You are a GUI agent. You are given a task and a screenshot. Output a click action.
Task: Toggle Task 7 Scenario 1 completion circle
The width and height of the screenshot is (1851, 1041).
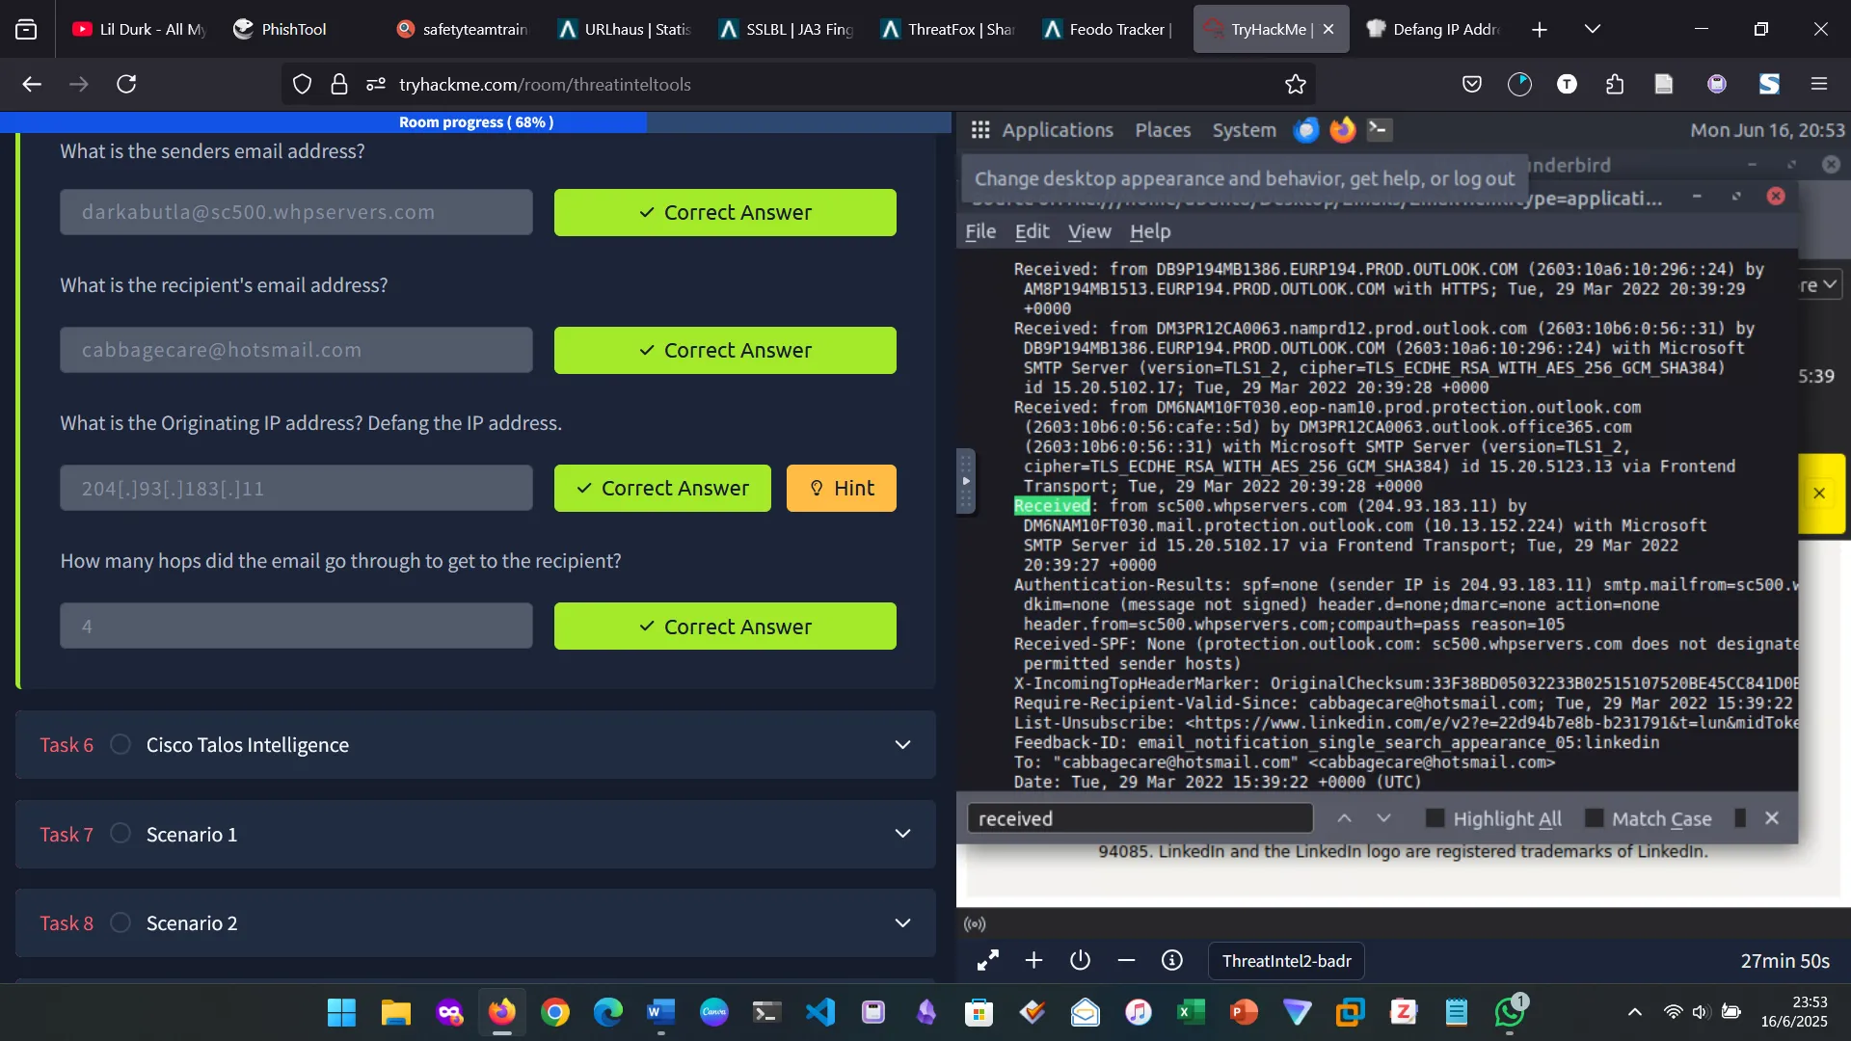tap(121, 834)
